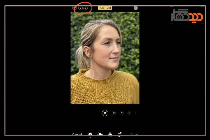Open the three-dot more options menu
The image size is (210, 140).
click(x=136, y=8)
